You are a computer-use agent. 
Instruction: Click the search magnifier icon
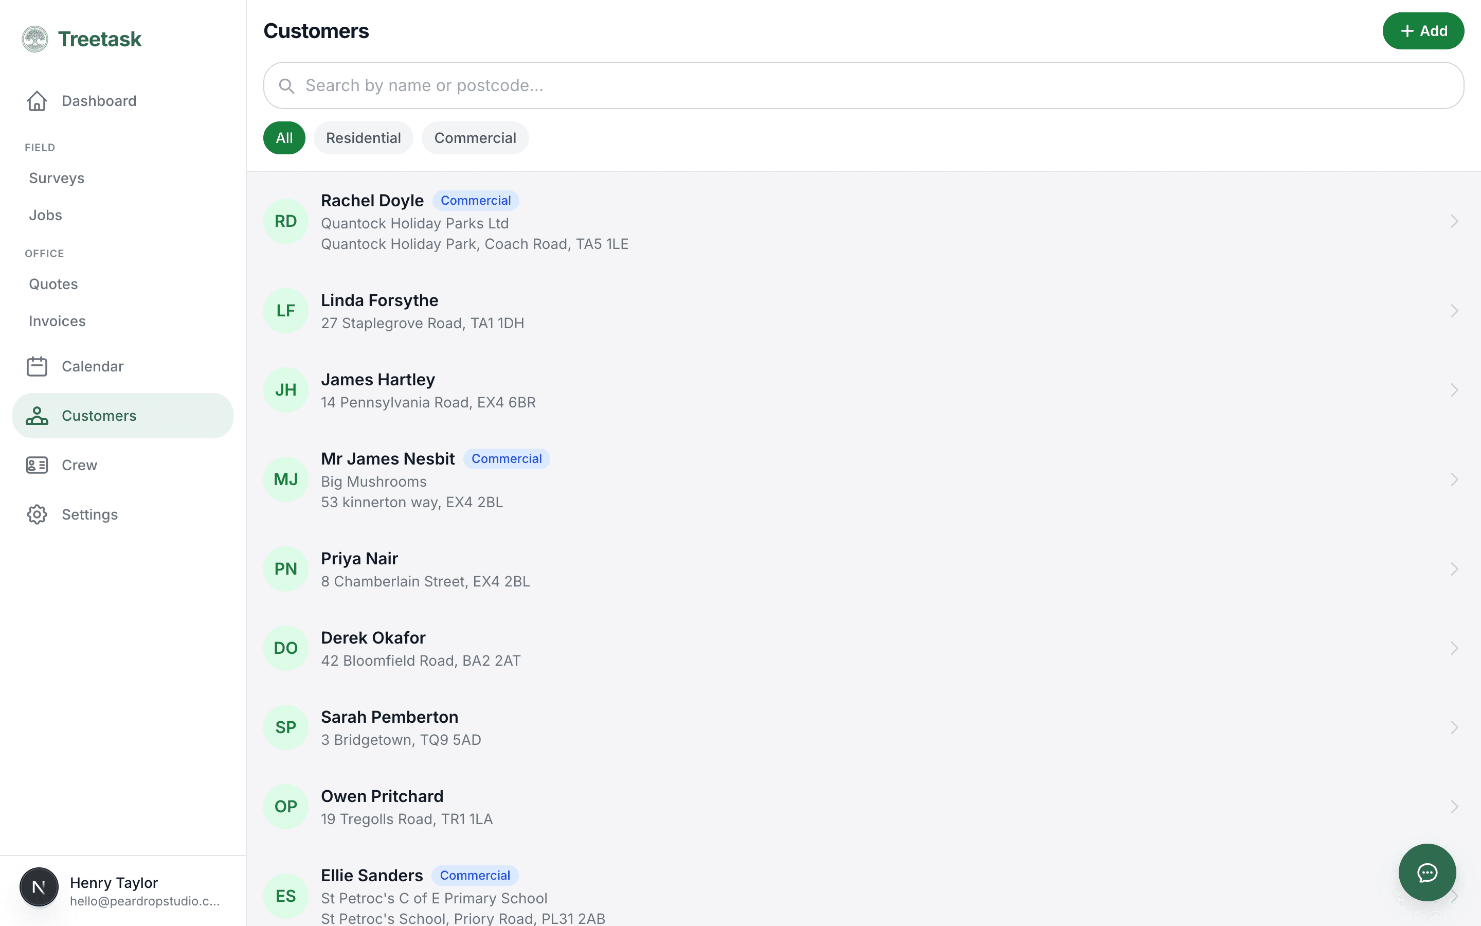coord(286,86)
